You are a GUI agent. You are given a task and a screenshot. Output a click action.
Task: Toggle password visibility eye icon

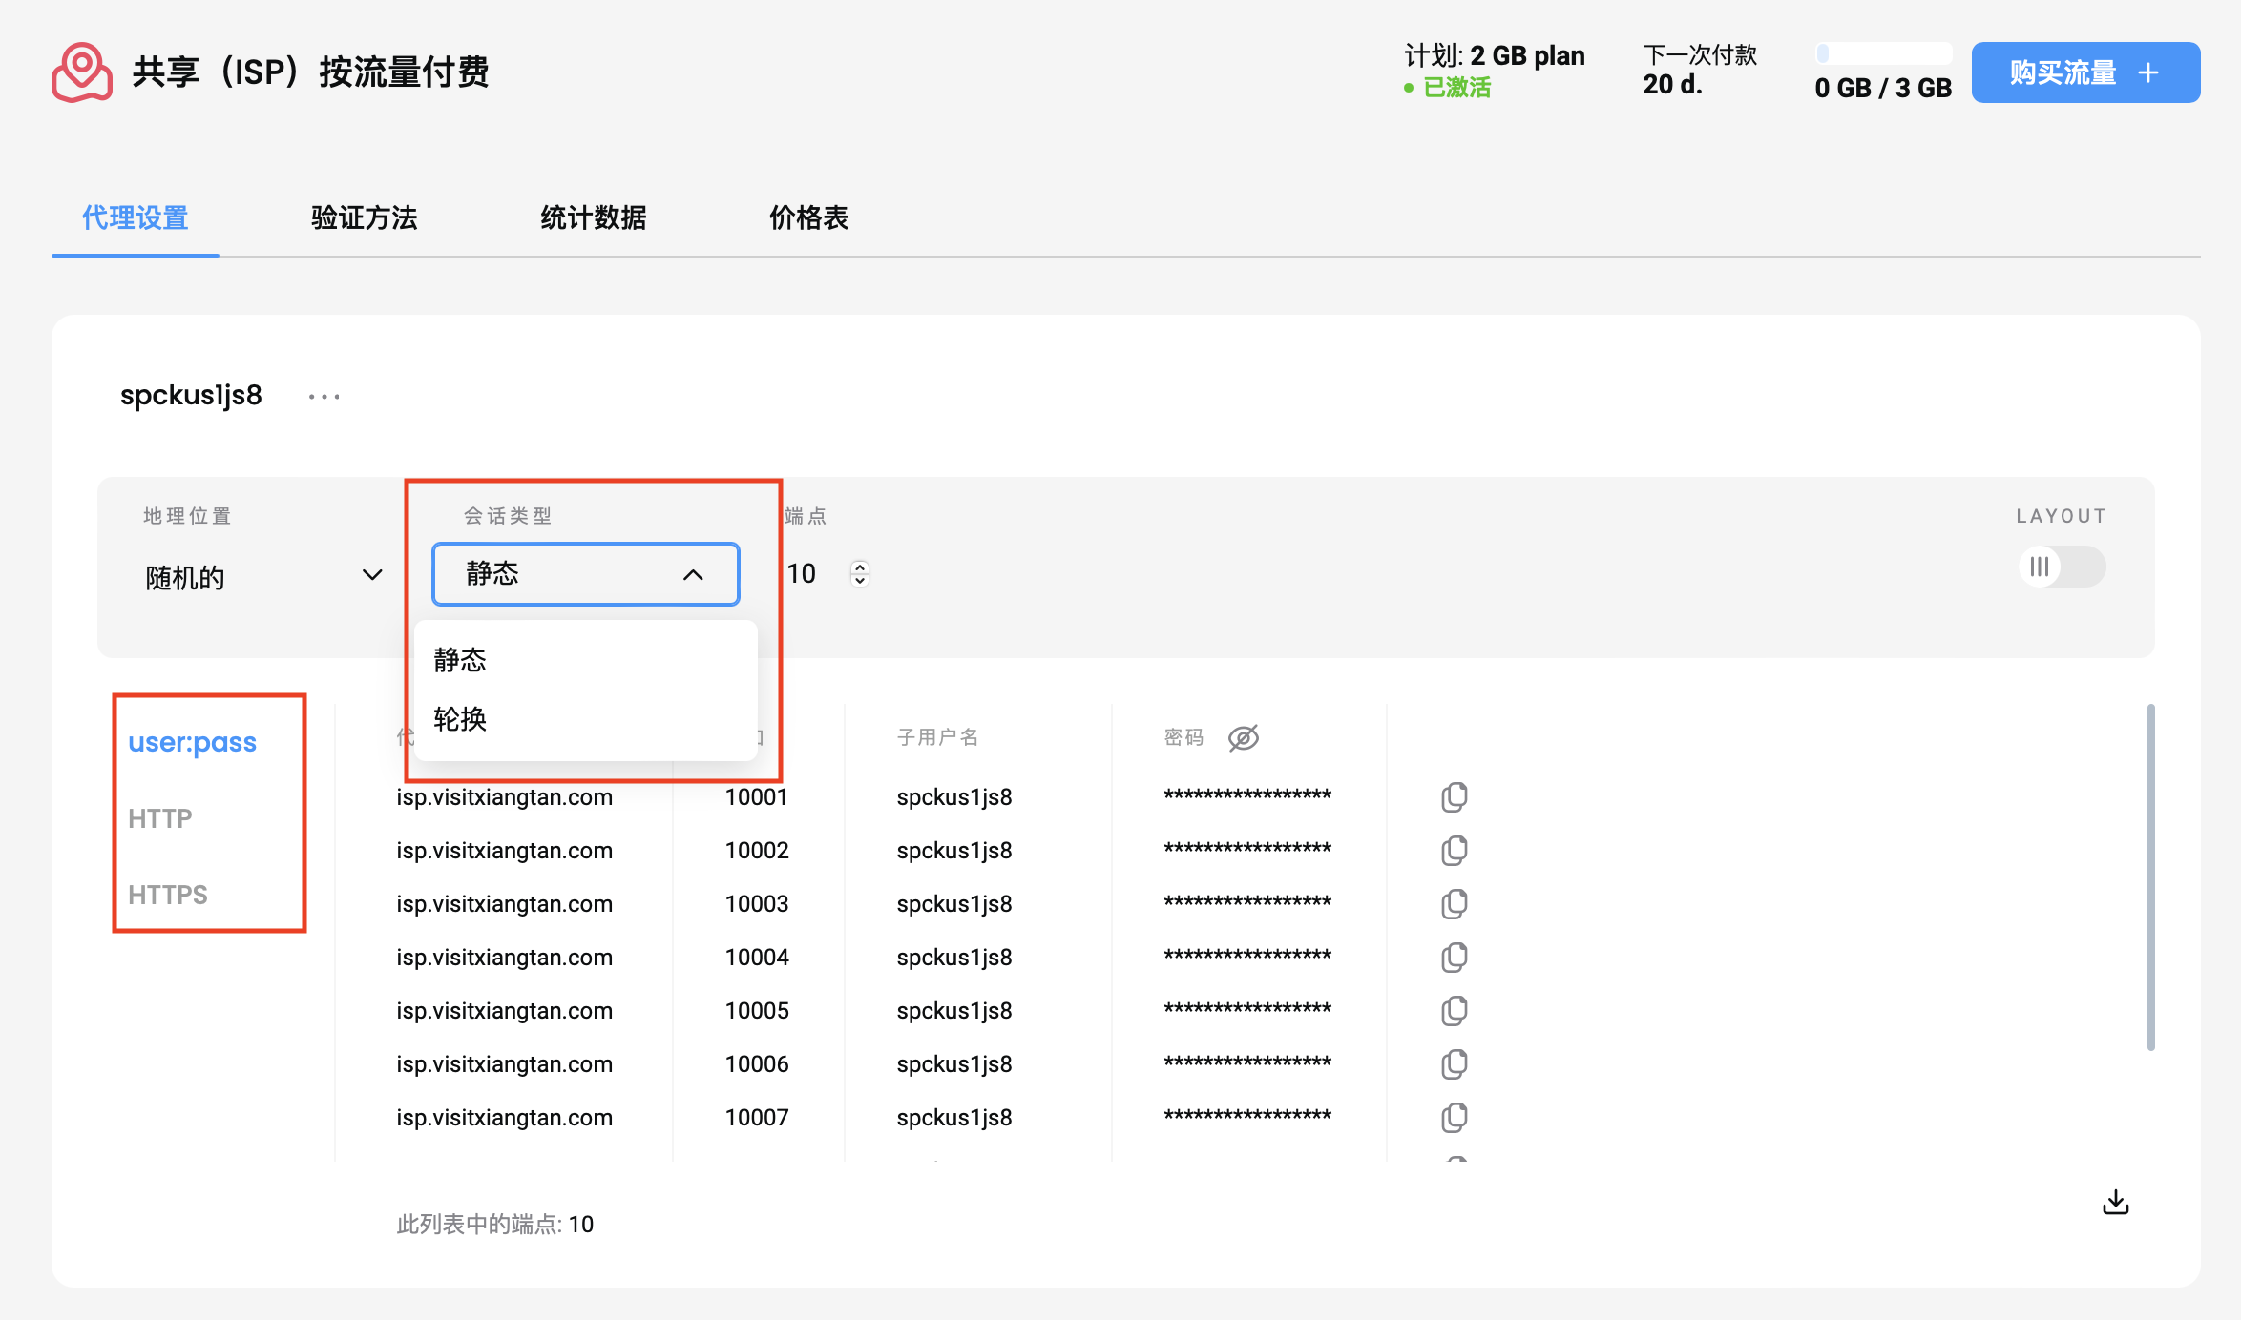(x=1243, y=737)
